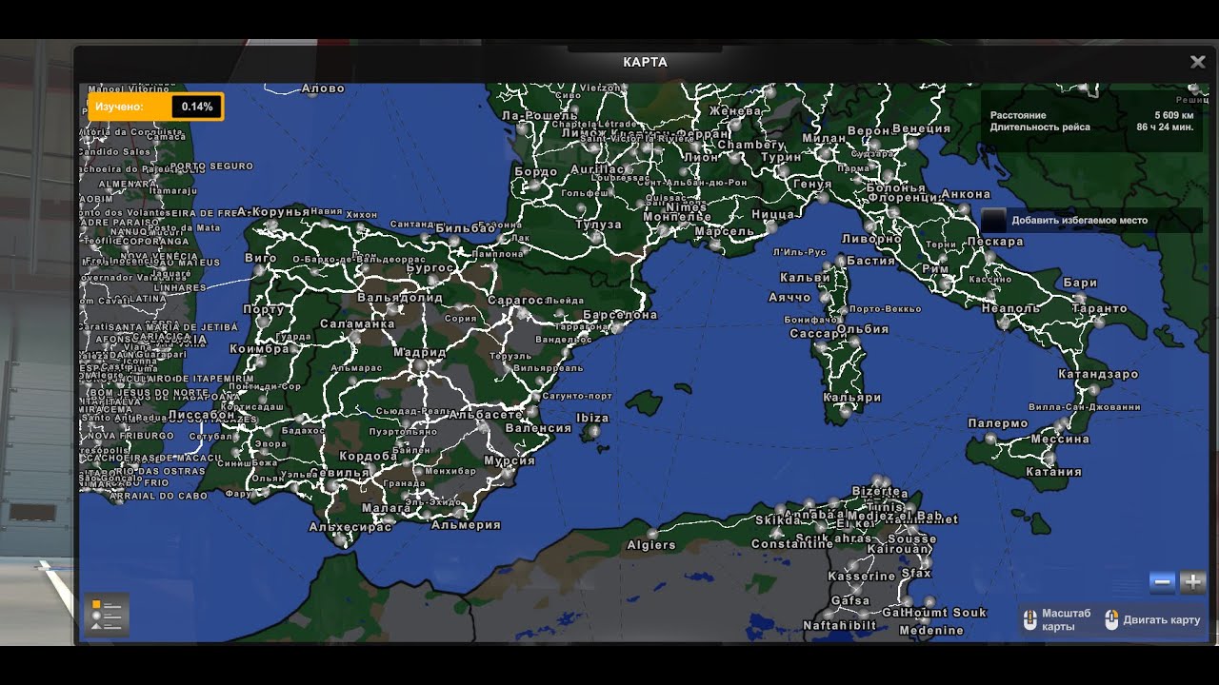
Task: Click Добавить избегаемое место button
Action: (1091, 220)
